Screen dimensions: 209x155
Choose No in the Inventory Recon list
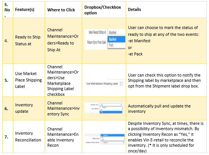112,138
